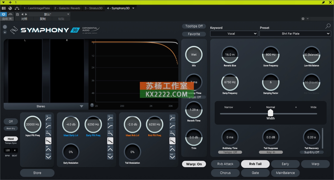Viewport: 334px width, 180px height.
Task: Select 6 dB high-pass shape for Input filter
Action: 48,126
